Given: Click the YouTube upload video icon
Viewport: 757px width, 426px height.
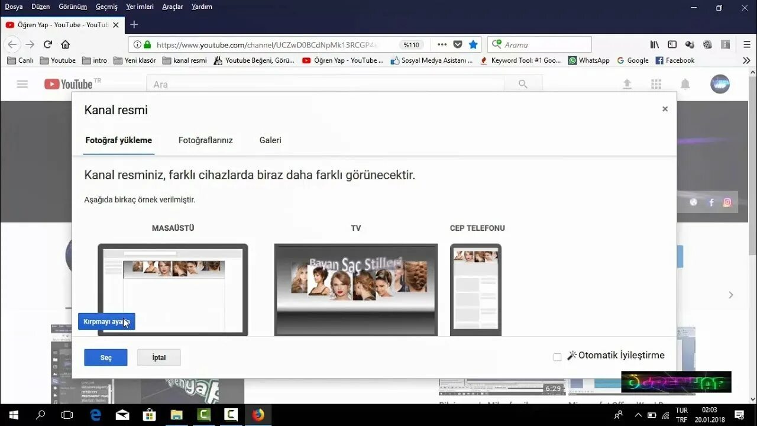Looking at the screenshot, I should [627, 84].
